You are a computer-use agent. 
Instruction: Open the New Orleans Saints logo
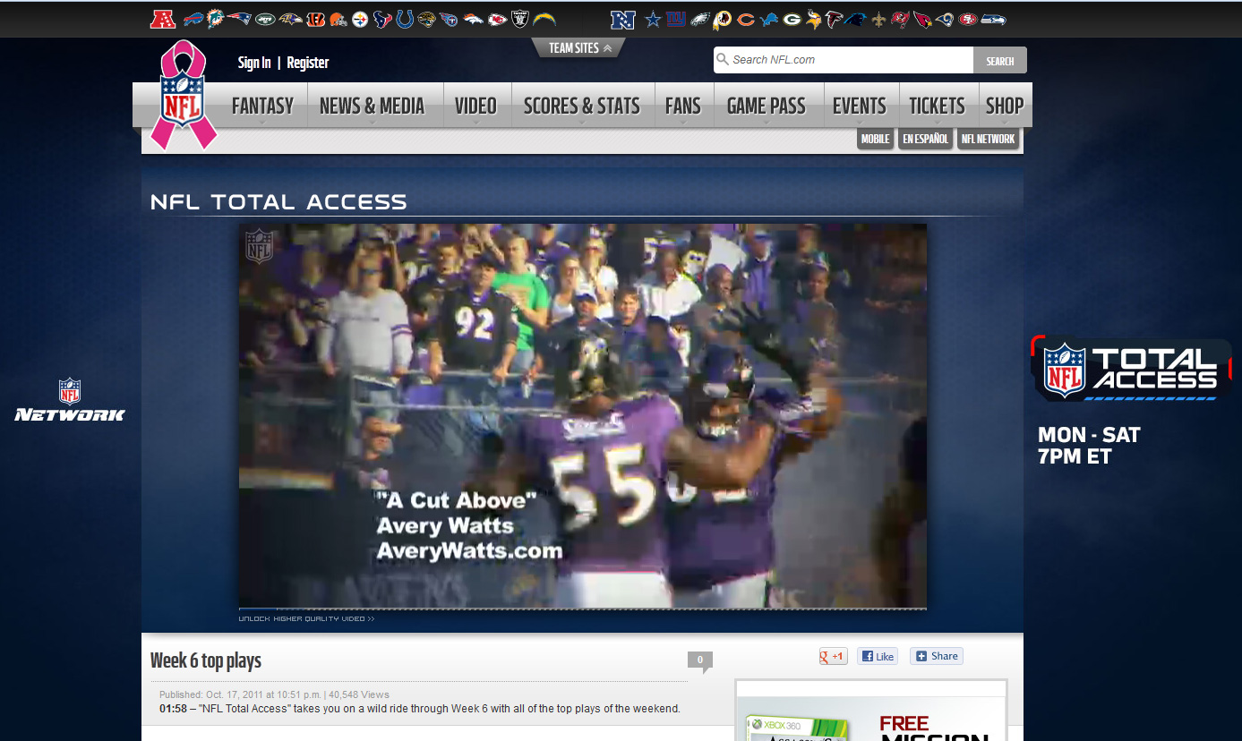878,19
